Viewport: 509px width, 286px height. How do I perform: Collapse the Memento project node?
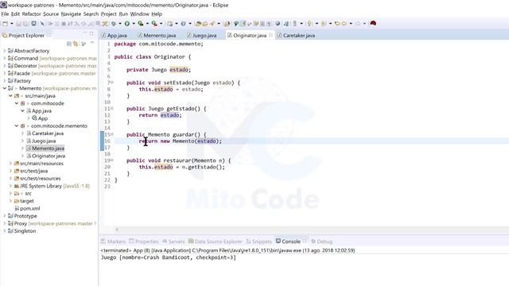click(x=5, y=88)
